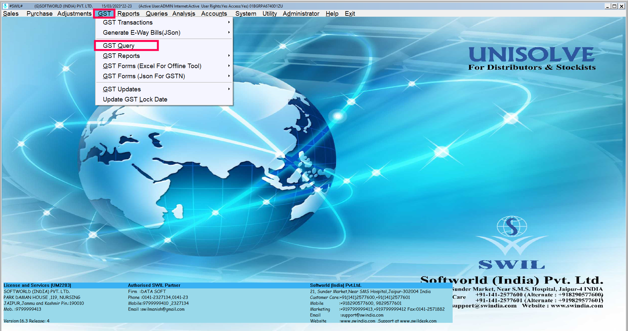Open the Adjustments menu
The height and width of the screenshot is (331, 628).
[74, 13]
